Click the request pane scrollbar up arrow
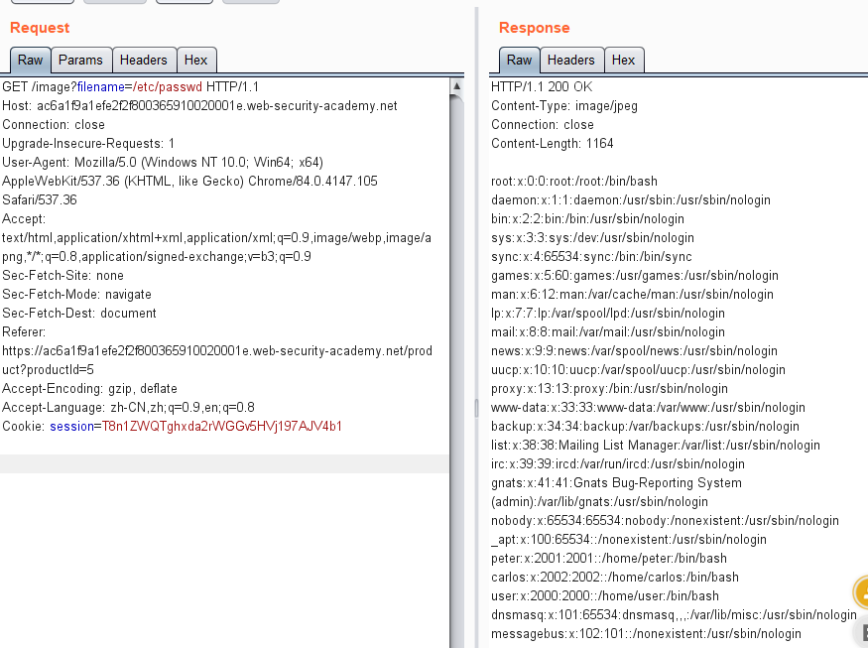Viewport: 868px width, 648px height. (456, 86)
